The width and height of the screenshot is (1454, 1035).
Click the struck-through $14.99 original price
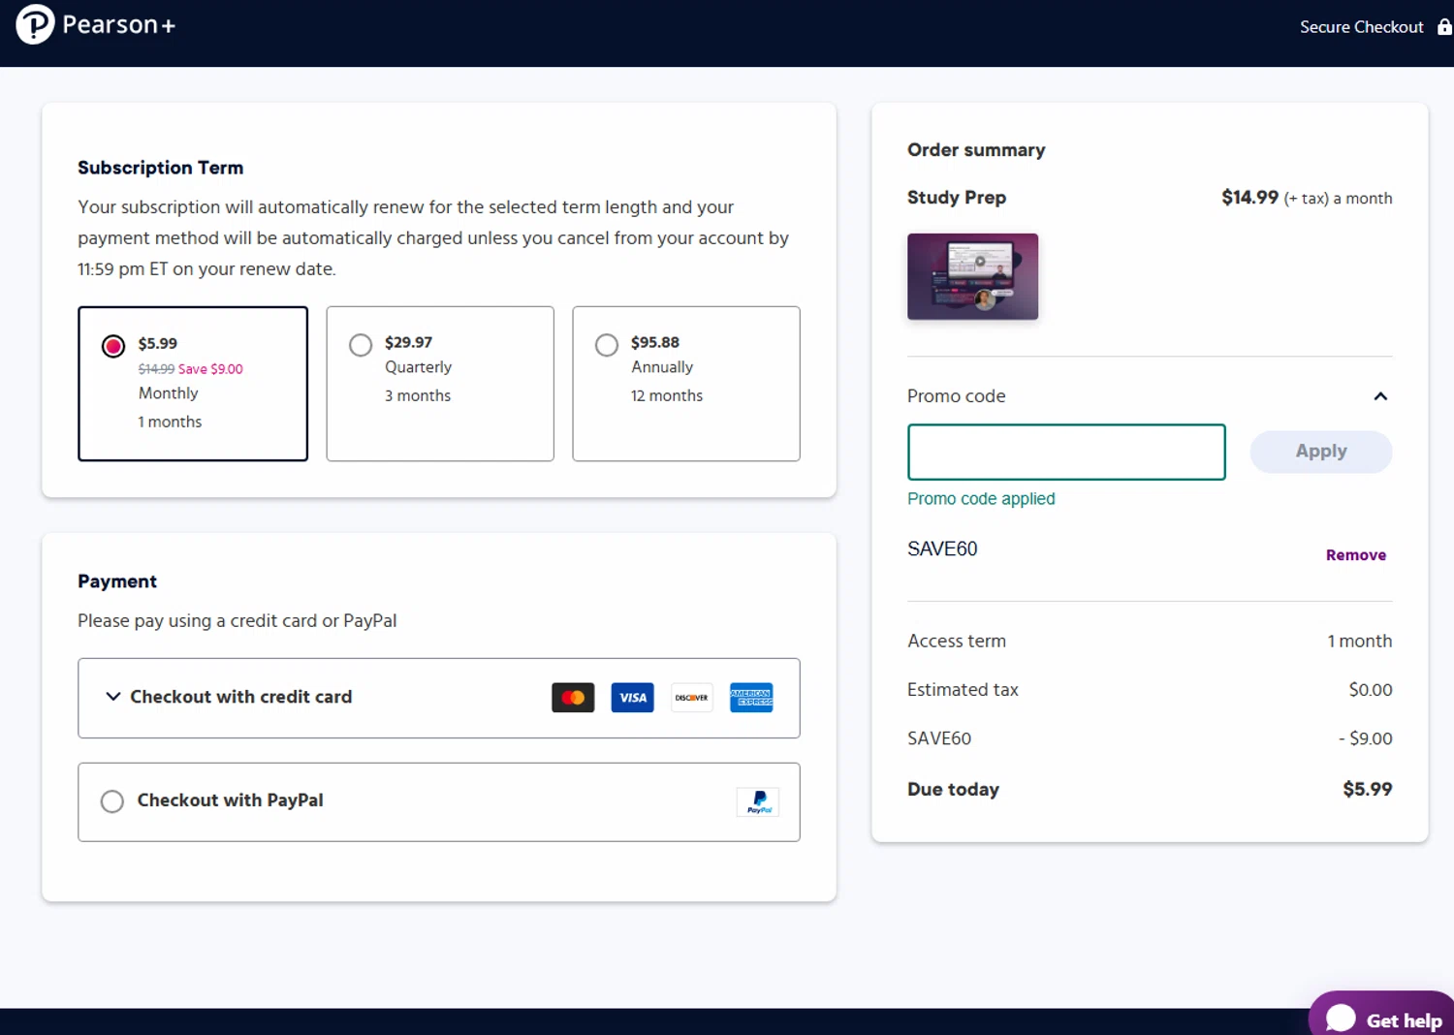[x=156, y=369]
